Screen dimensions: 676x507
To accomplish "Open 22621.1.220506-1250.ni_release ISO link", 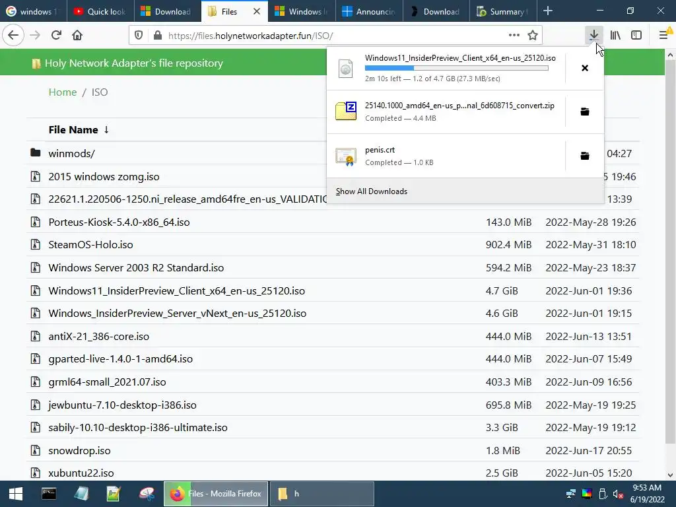I will 187,199.
